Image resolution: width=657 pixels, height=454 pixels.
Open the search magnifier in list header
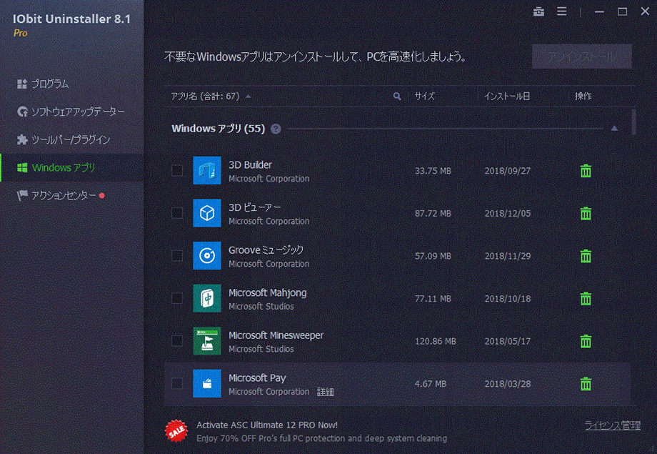[x=397, y=97]
